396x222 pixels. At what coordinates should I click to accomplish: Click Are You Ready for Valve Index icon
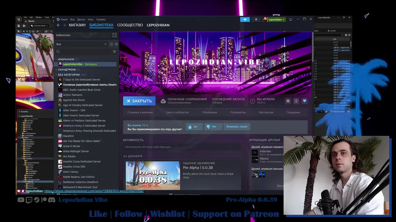[x=60, y=141]
